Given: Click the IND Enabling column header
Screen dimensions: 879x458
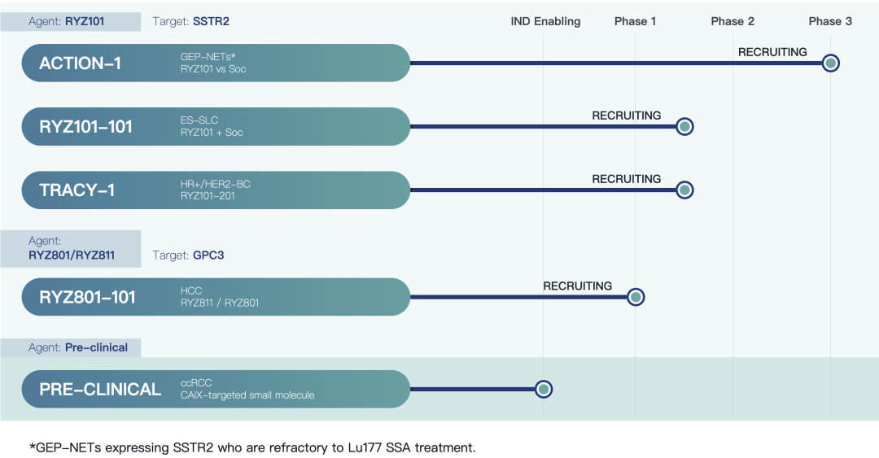Looking at the screenshot, I should (545, 21).
